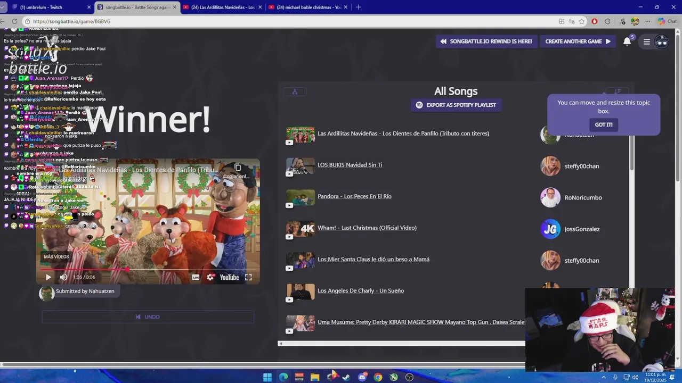682x383 pixels.
Task: Dismiss tooltip with GOT IT
Action: 604,124
